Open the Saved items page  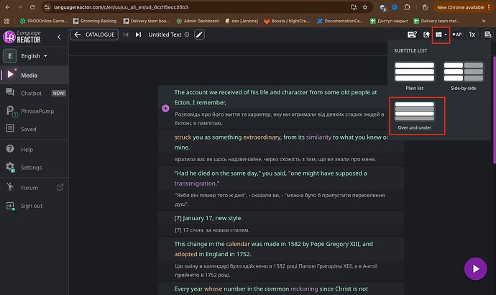[29, 130]
